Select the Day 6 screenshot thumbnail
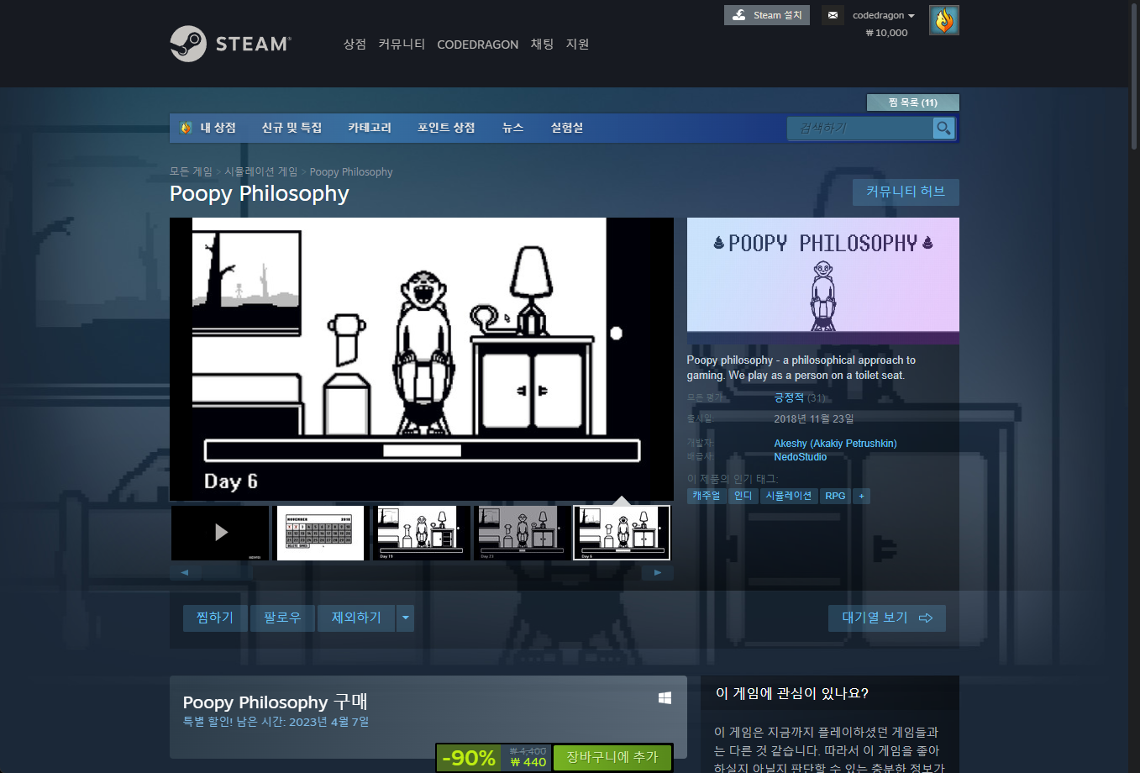Viewport: 1140px width, 773px height. pos(622,533)
